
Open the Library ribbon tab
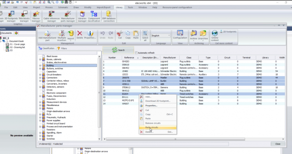point(119,7)
